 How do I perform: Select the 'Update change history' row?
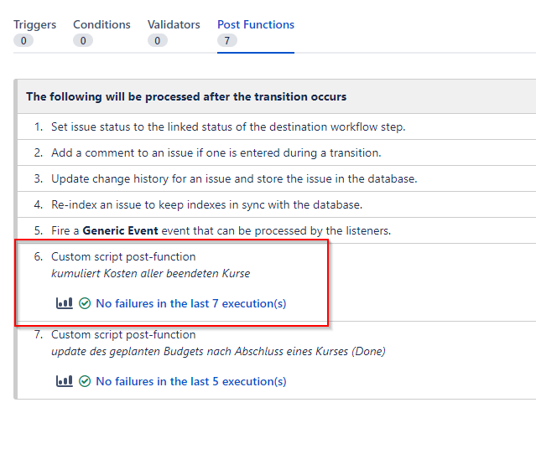point(277,178)
